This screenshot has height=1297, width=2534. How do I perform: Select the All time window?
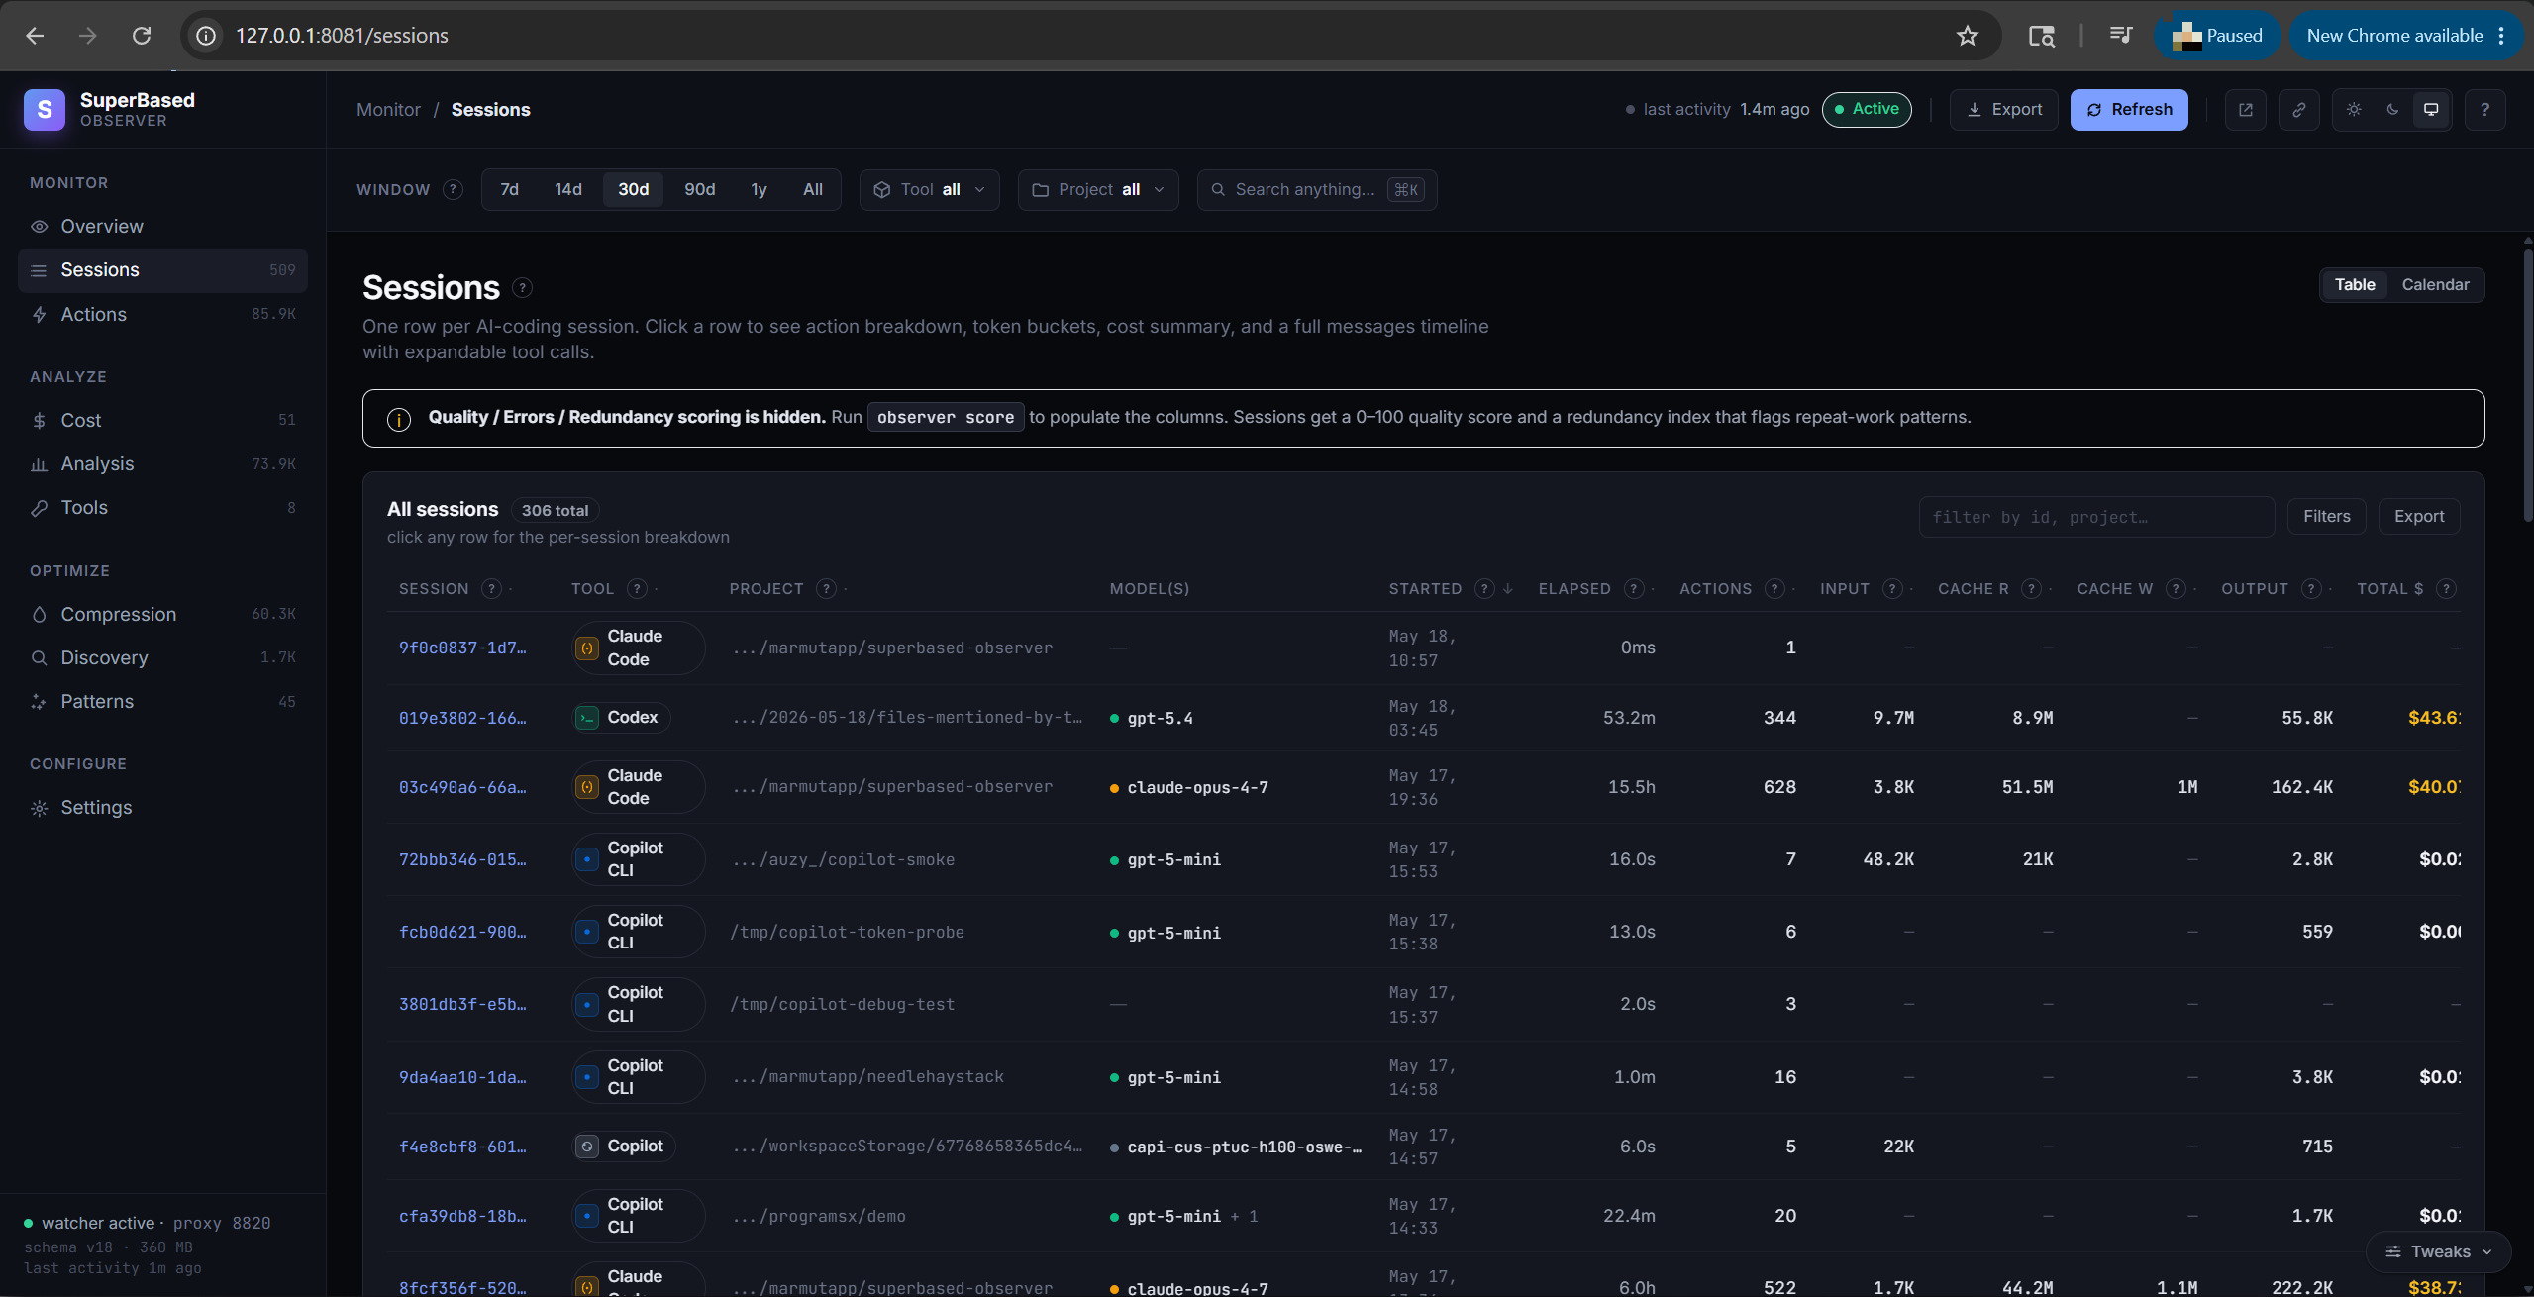pyautogui.click(x=813, y=189)
